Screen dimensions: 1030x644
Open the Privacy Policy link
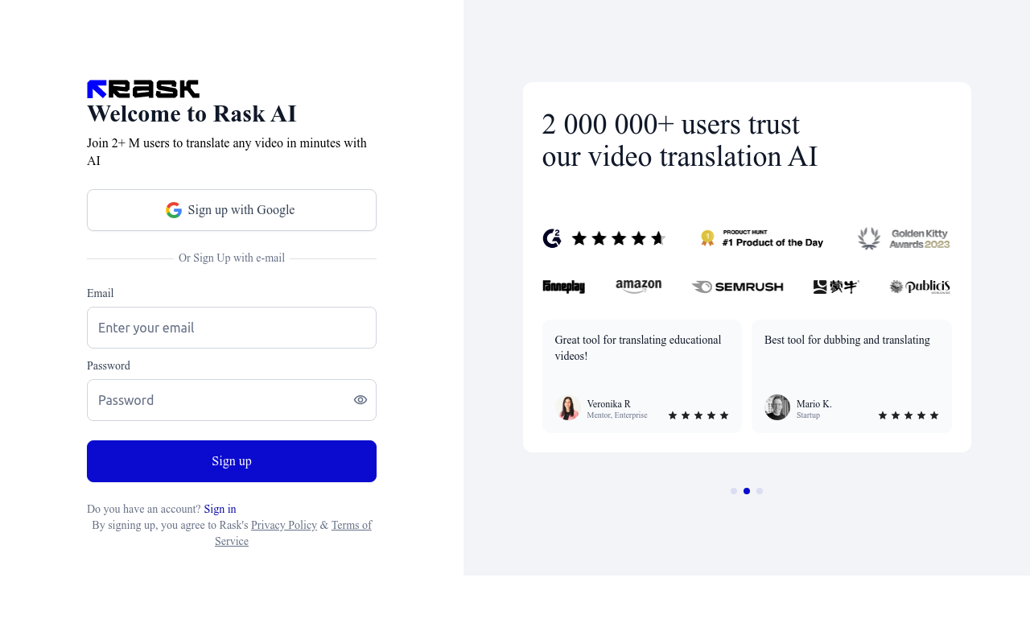pyautogui.click(x=284, y=525)
